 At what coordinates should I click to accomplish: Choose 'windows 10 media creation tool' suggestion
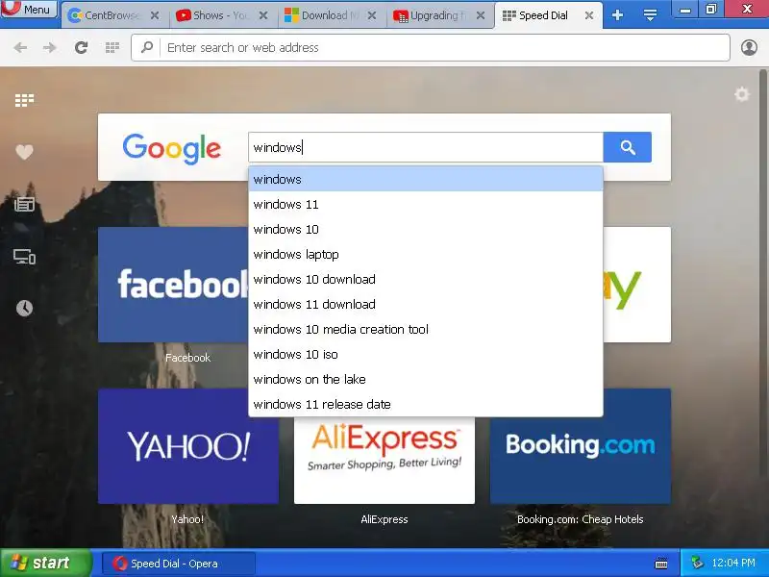[x=426, y=329]
